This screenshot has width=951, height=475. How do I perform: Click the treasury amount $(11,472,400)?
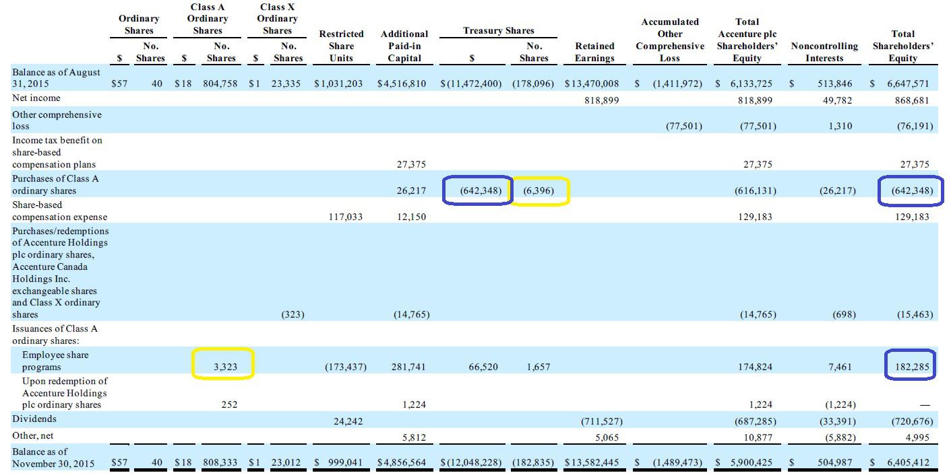click(x=471, y=84)
